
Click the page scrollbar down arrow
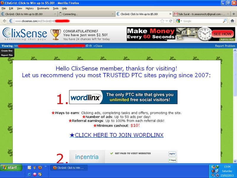pyautogui.click(x=235, y=161)
